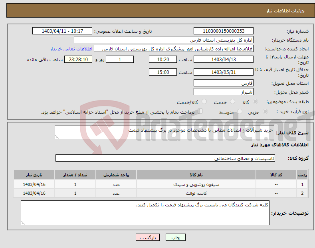The height and width of the screenshot is (248, 315).
Task: Select the جزیی purchase type radio
Action: click(x=265, y=112)
